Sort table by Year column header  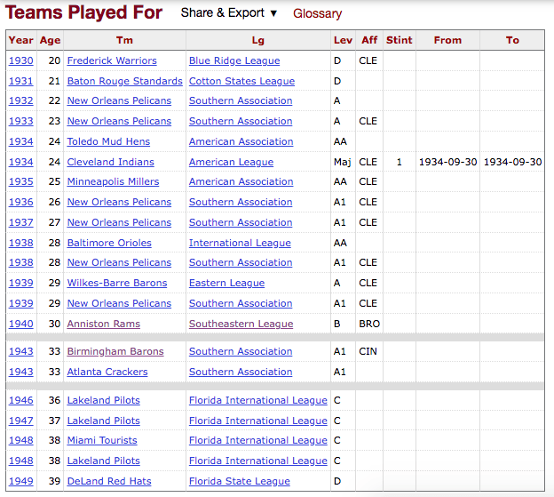[20, 40]
